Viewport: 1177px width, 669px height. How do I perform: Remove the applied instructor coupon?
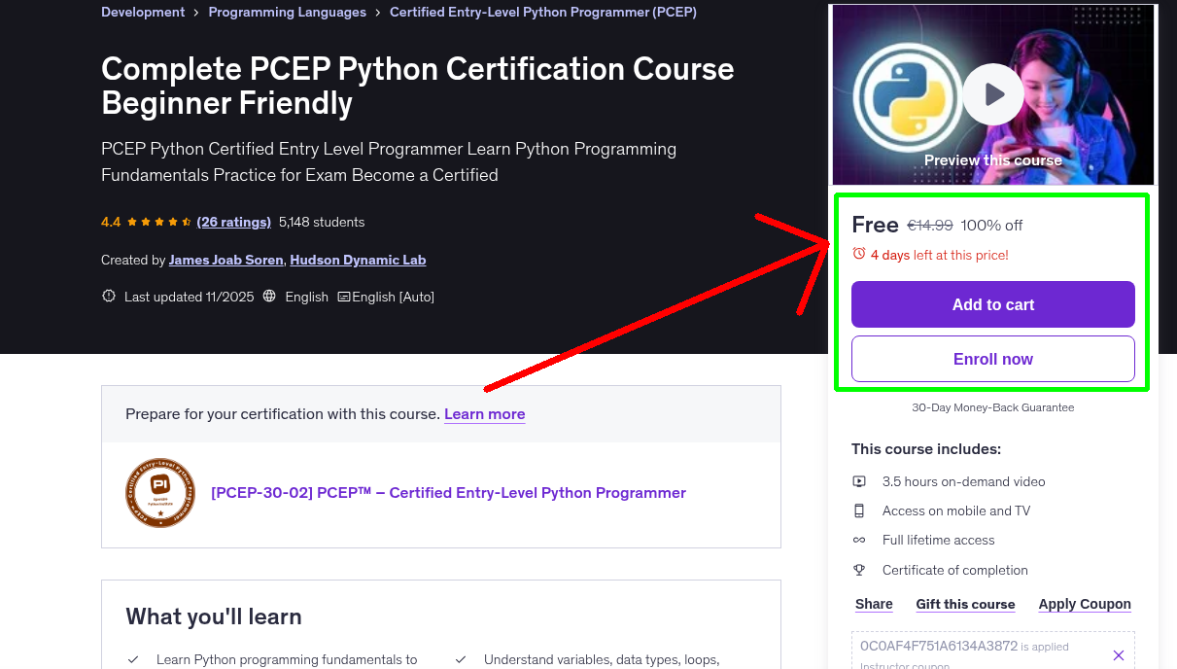pyautogui.click(x=1118, y=654)
